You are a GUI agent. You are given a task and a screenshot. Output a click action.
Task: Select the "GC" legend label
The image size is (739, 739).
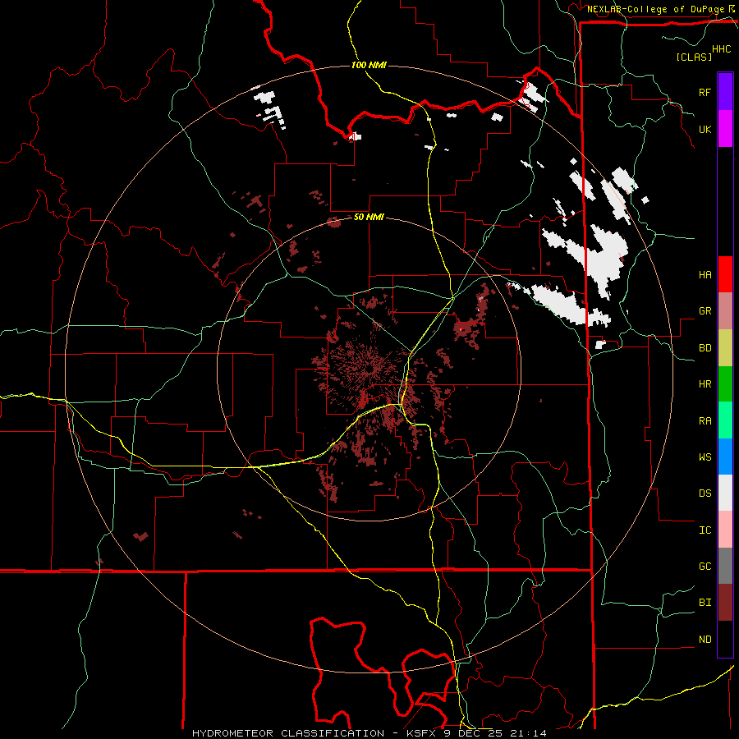click(705, 567)
